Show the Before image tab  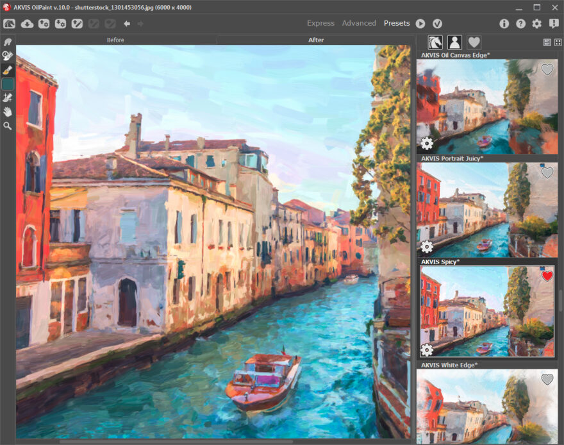[x=115, y=40]
